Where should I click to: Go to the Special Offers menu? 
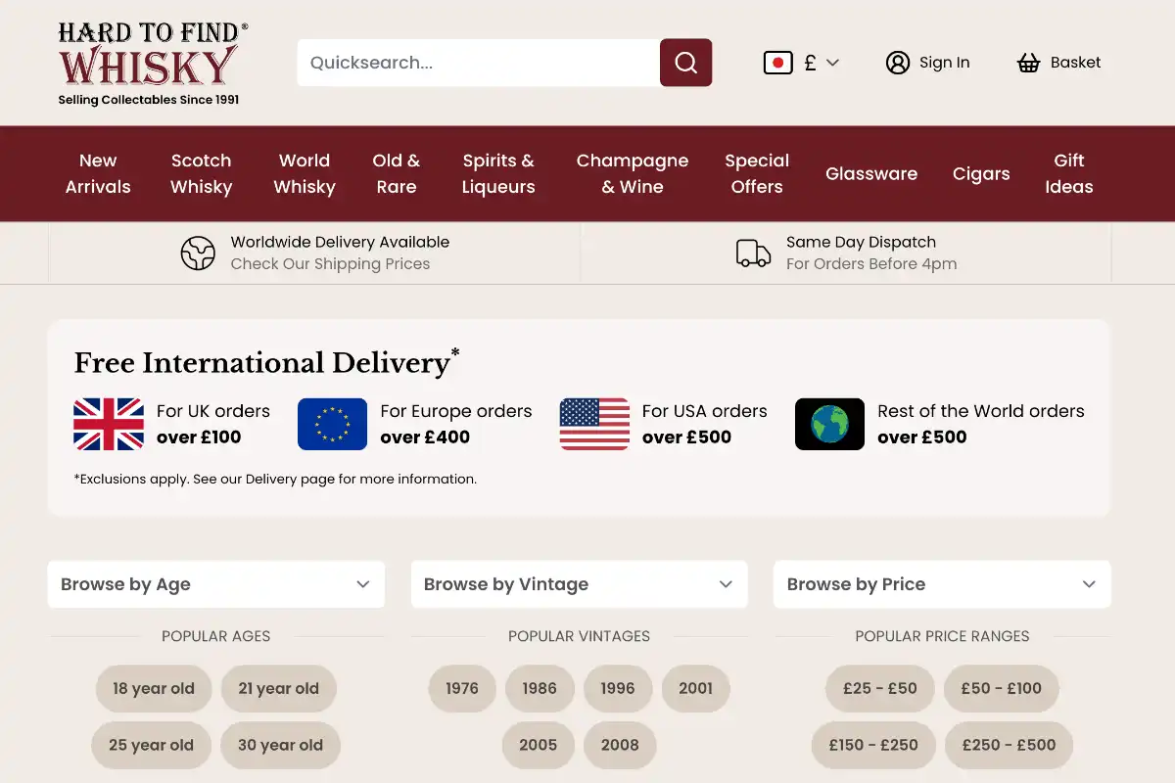(x=757, y=173)
